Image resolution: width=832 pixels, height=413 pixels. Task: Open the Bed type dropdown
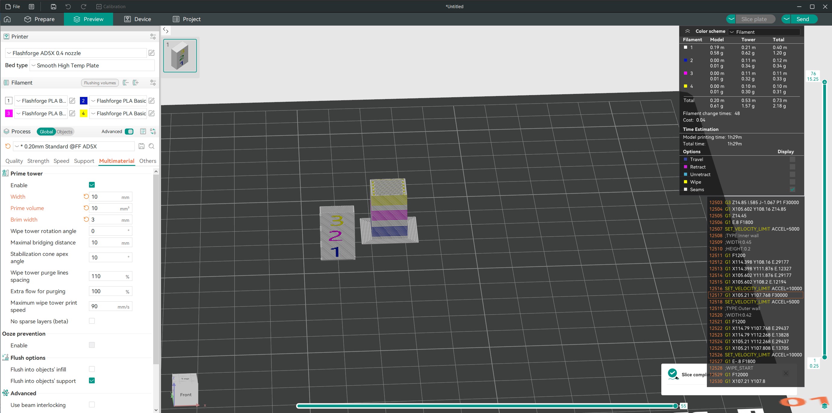pos(92,65)
